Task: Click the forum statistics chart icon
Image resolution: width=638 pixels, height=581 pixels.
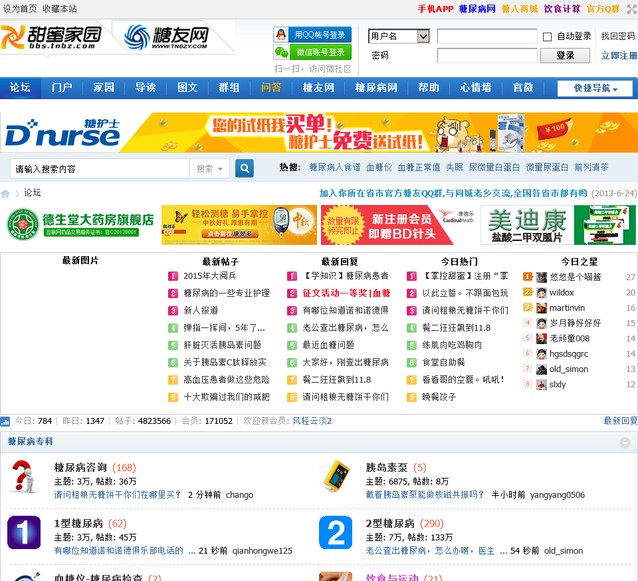Action: coord(5,421)
